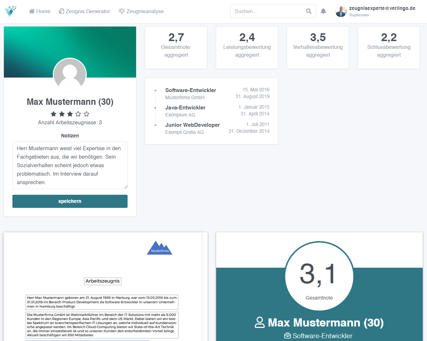Click the magnifier search icon
The image size is (427, 341).
[309, 11]
